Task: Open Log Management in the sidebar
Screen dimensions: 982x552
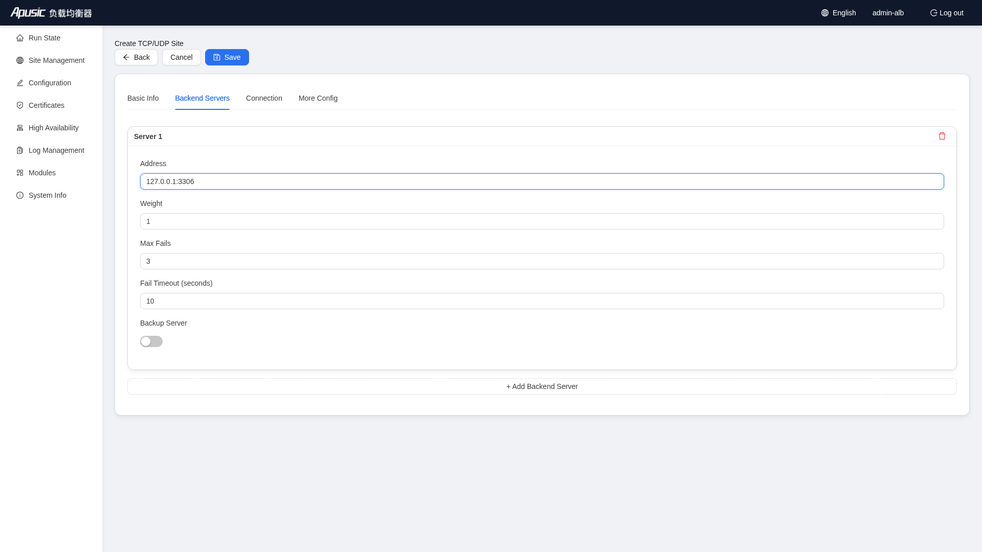Action: tap(51, 150)
